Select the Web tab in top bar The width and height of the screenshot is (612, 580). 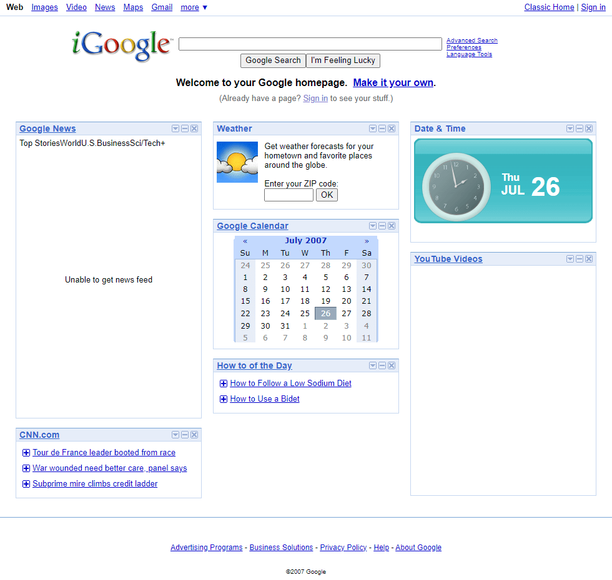[x=15, y=7]
